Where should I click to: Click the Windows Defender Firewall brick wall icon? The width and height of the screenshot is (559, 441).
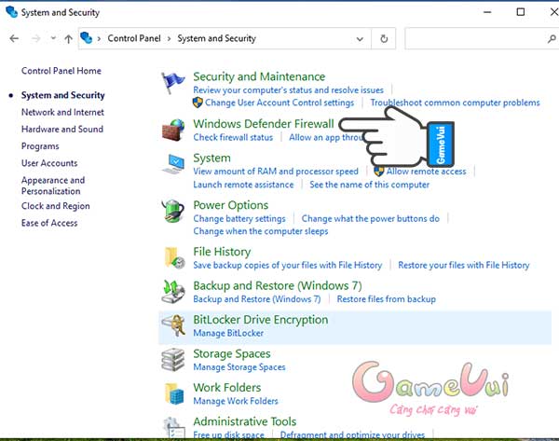click(173, 130)
